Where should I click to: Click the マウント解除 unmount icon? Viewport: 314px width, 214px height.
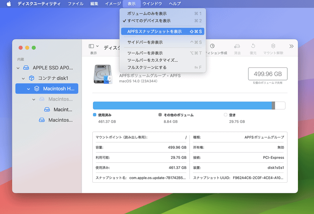(x=273, y=46)
